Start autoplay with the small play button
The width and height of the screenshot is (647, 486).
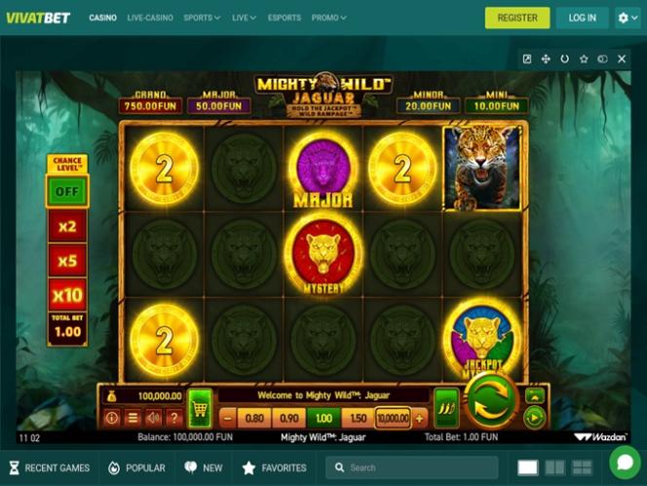tap(534, 418)
